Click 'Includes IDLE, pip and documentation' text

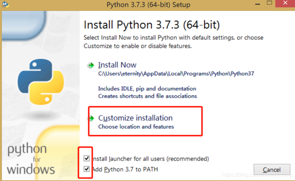[147, 88]
